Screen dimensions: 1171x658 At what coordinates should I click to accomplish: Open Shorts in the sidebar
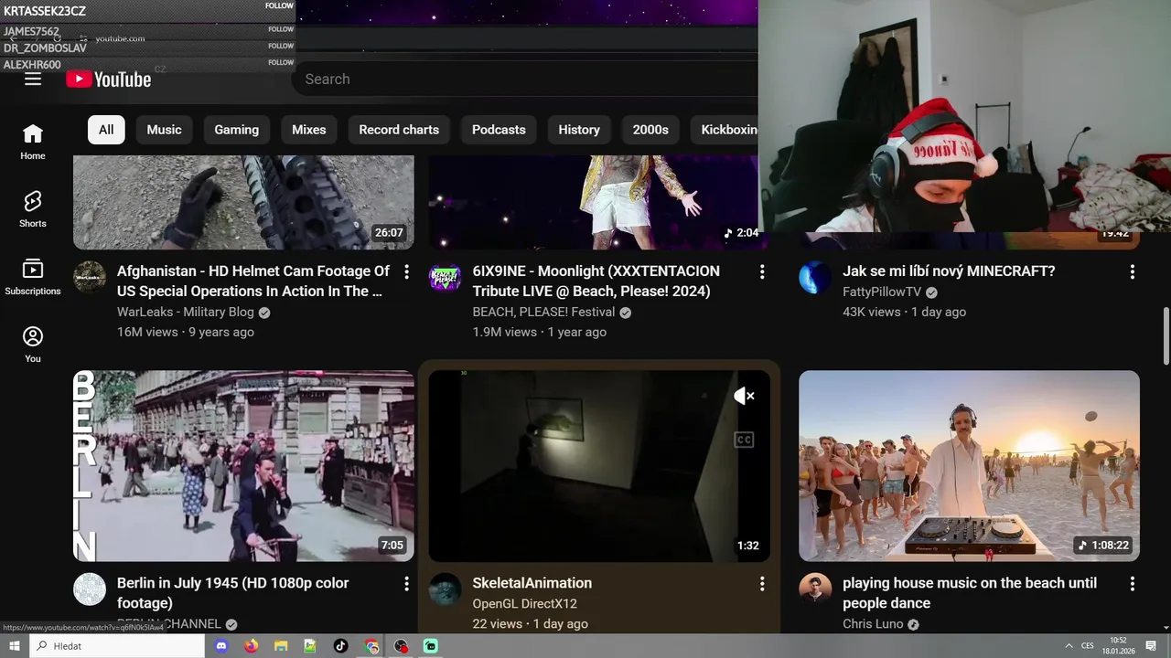click(x=33, y=209)
